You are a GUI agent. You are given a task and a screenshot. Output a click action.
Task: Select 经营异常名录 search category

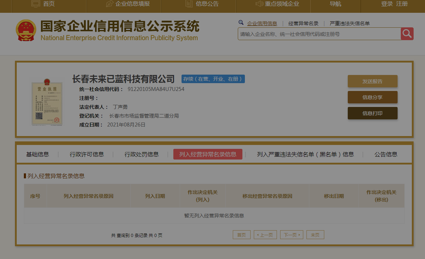(303, 23)
